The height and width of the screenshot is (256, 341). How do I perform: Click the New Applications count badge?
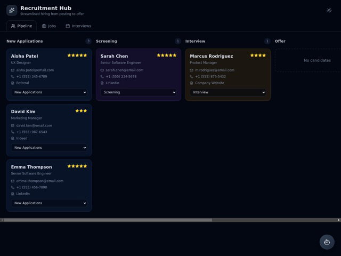click(x=88, y=41)
